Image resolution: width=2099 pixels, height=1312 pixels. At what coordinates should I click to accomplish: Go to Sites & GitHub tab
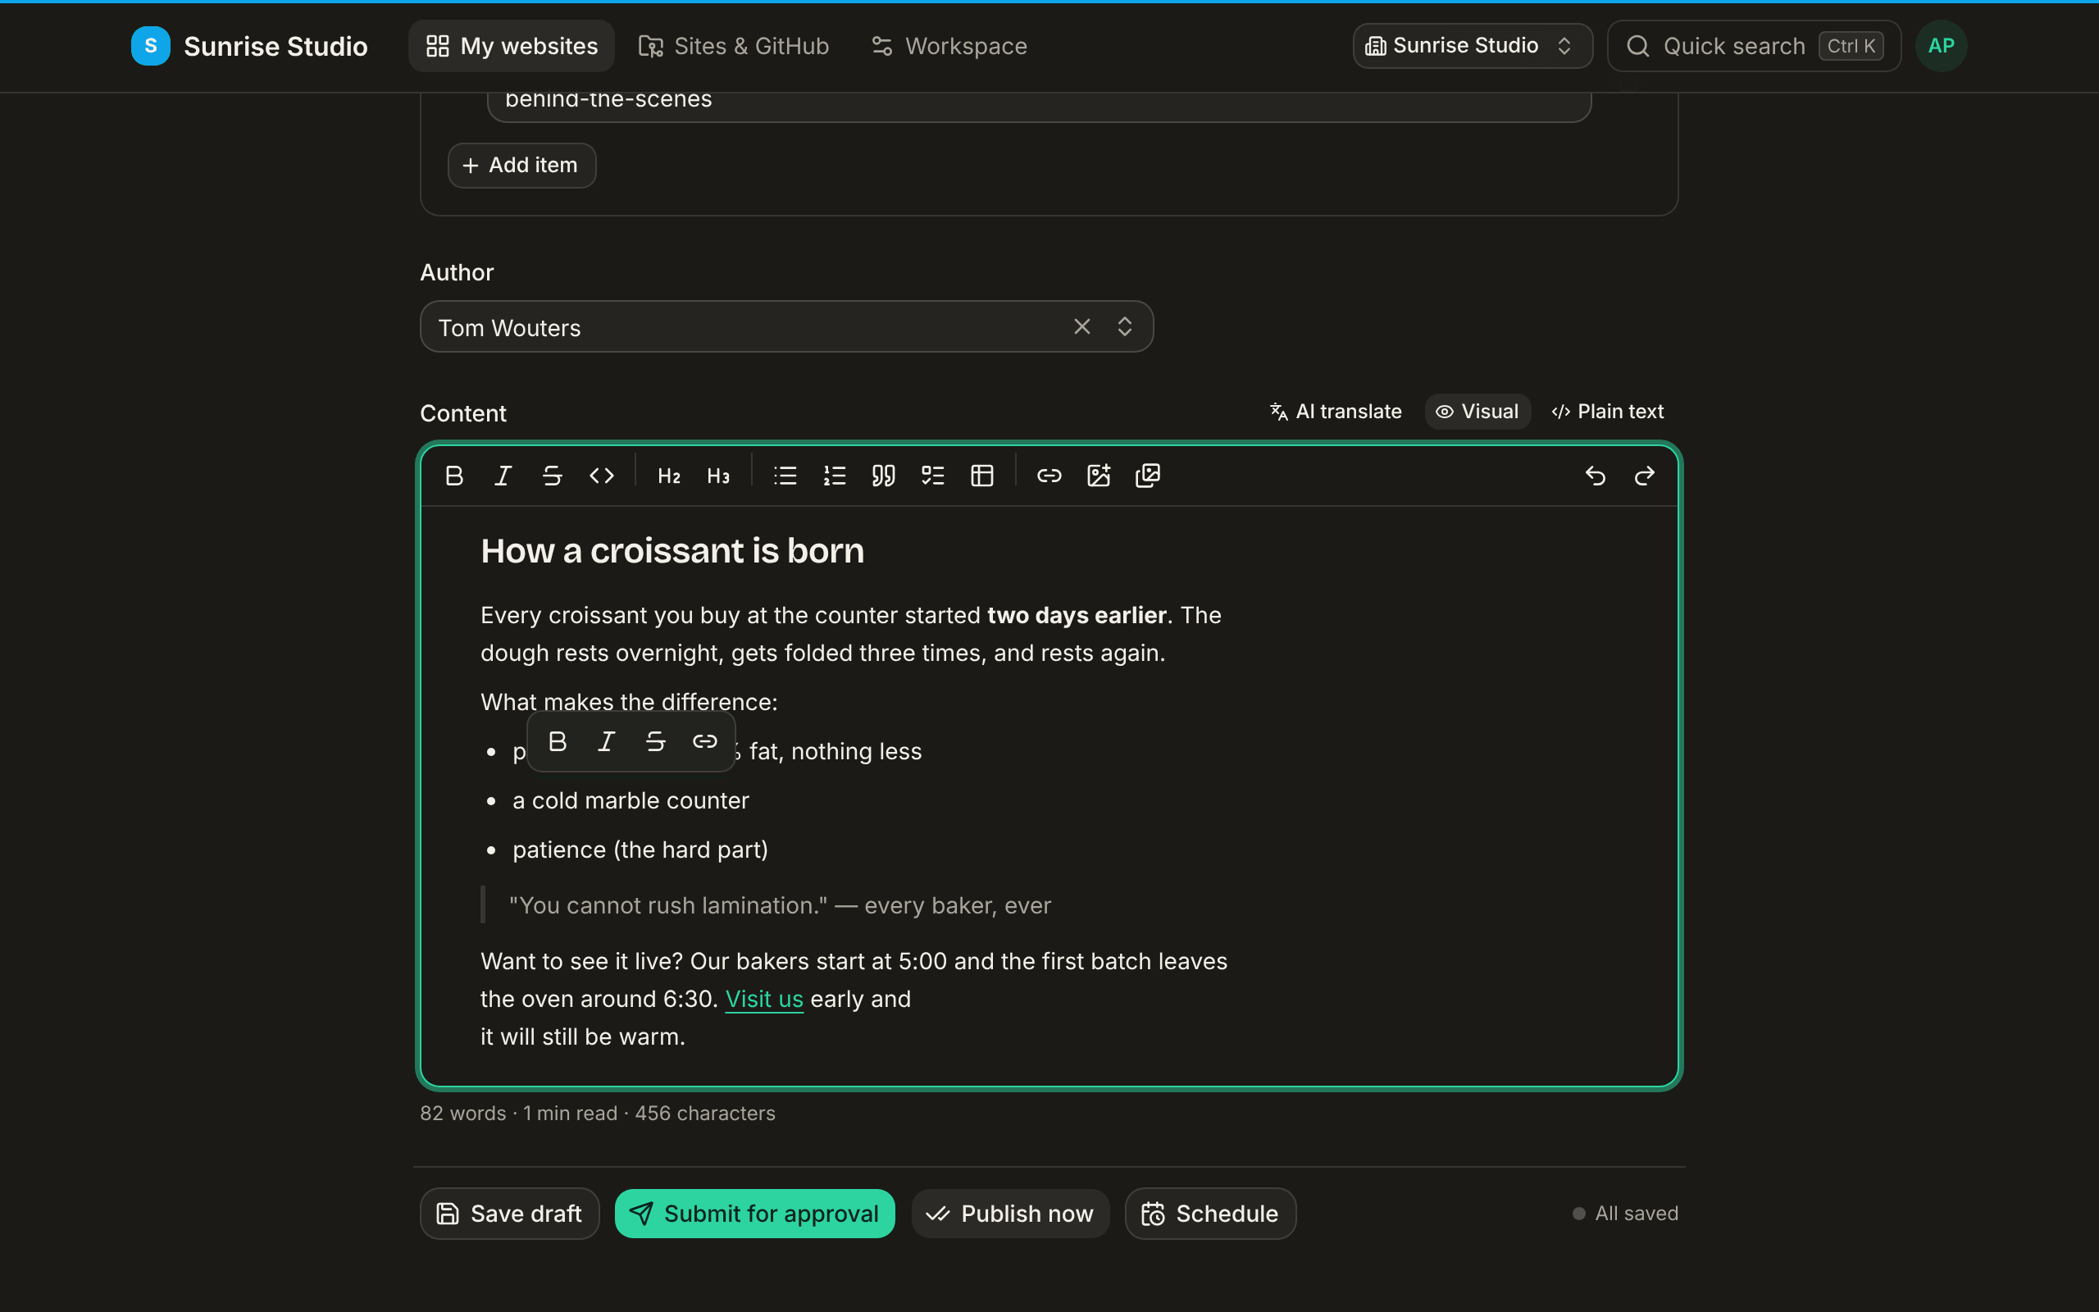[x=734, y=46]
